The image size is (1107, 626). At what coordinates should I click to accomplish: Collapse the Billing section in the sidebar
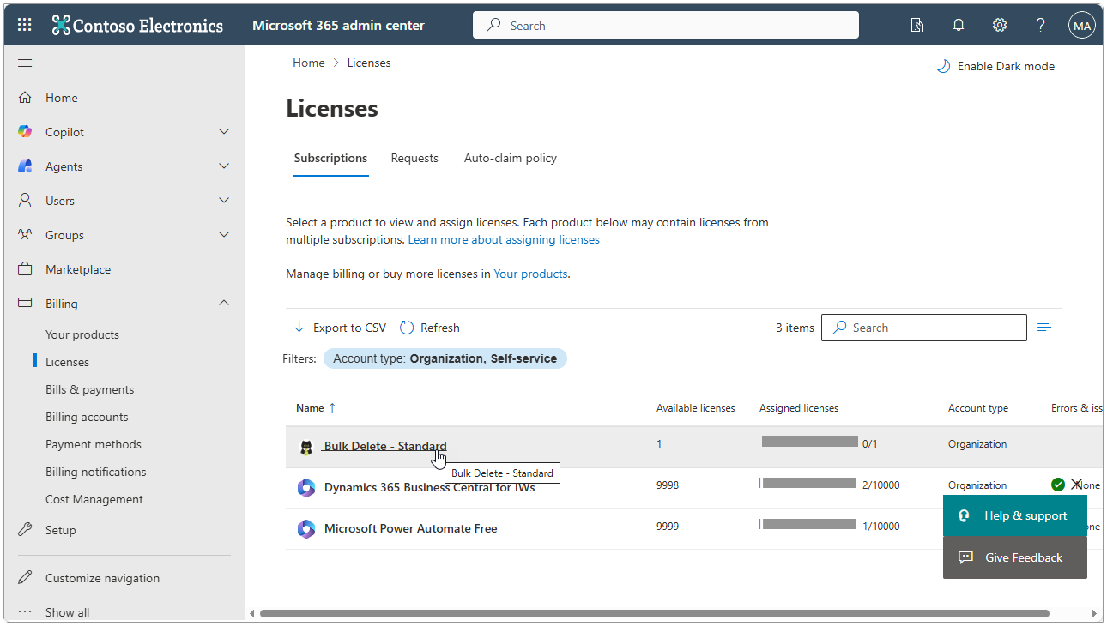coord(223,303)
